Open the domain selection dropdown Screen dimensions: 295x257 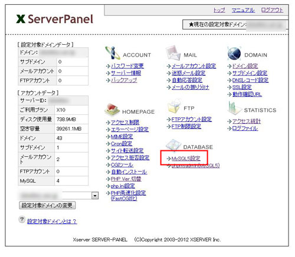[x=95, y=196]
